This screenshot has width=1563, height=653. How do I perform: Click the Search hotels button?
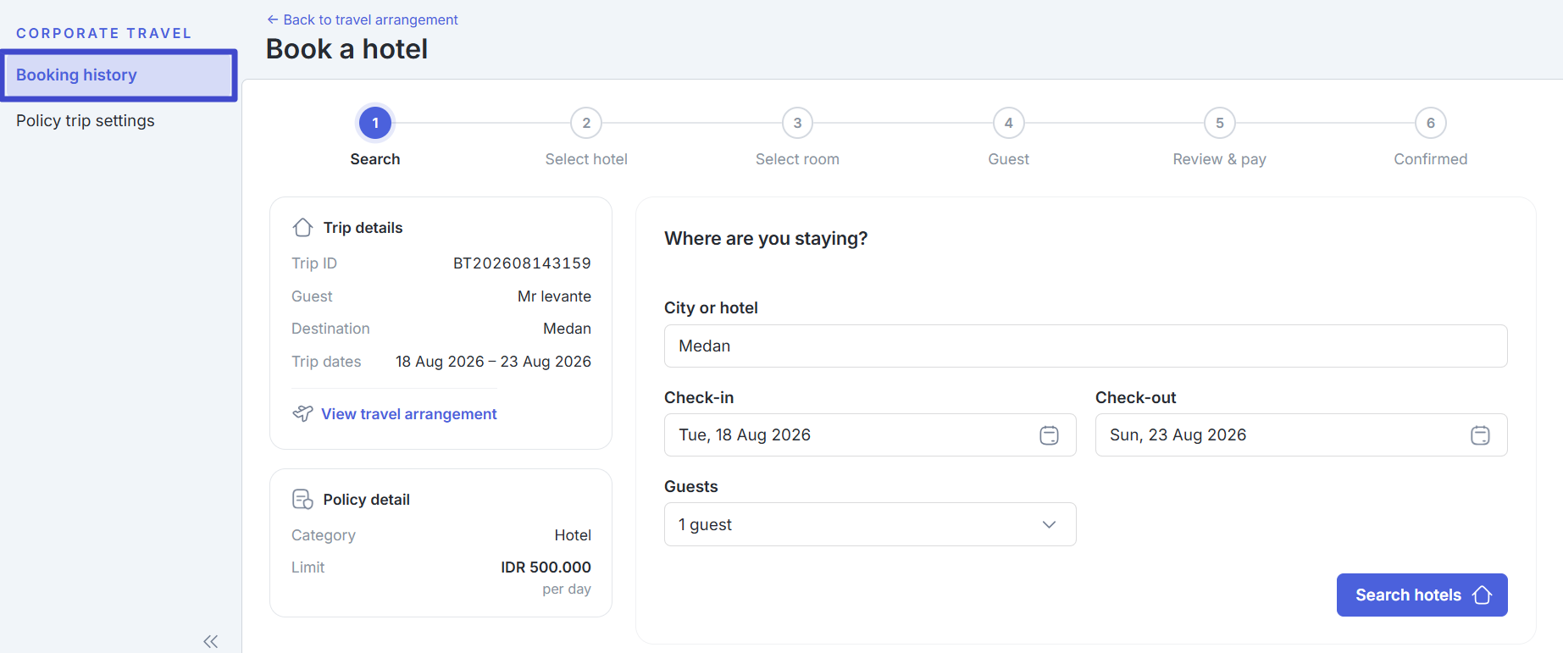click(x=1422, y=595)
